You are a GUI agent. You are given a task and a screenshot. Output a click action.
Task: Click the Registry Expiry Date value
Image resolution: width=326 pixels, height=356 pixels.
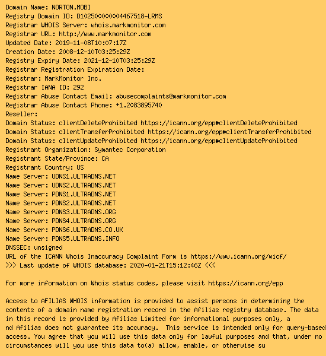tap(119, 61)
